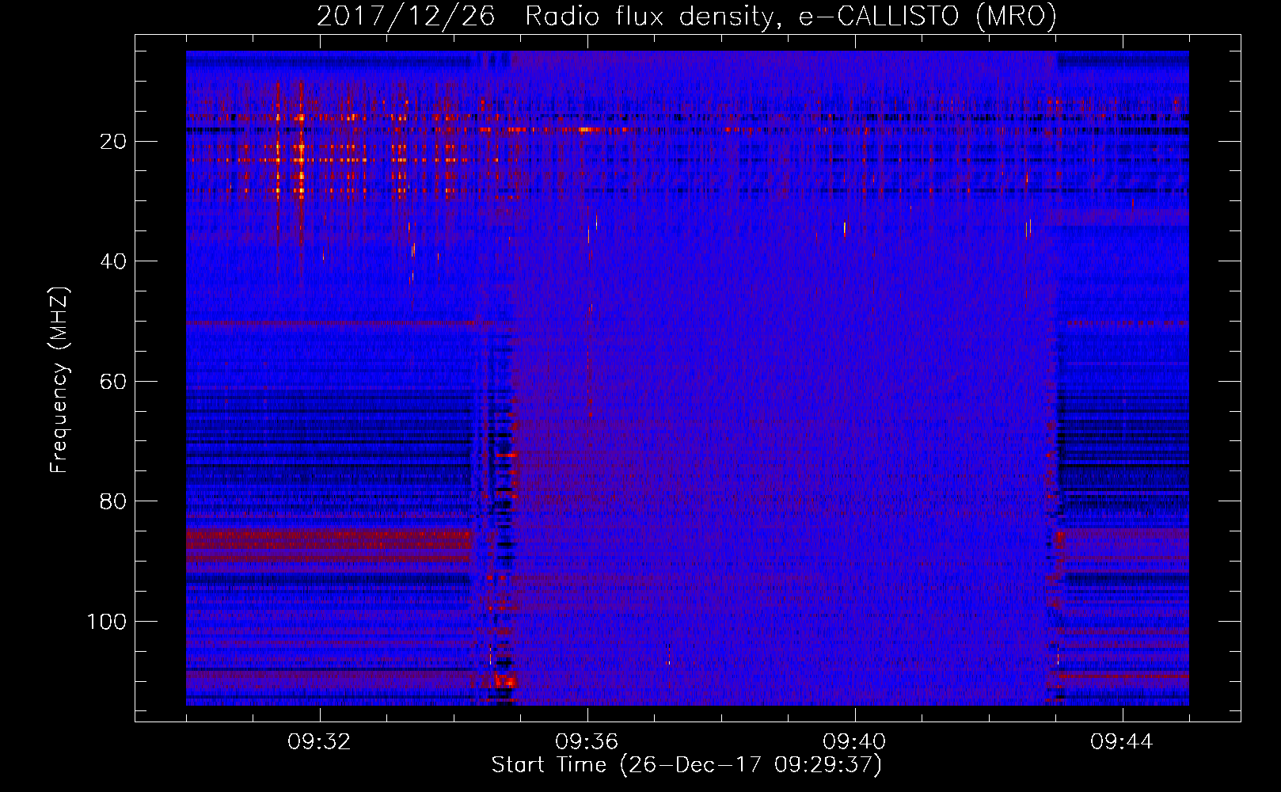Select the 09:32 time tick label
The width and height of the screenshot is (1281, 792).
click(319, 742)
